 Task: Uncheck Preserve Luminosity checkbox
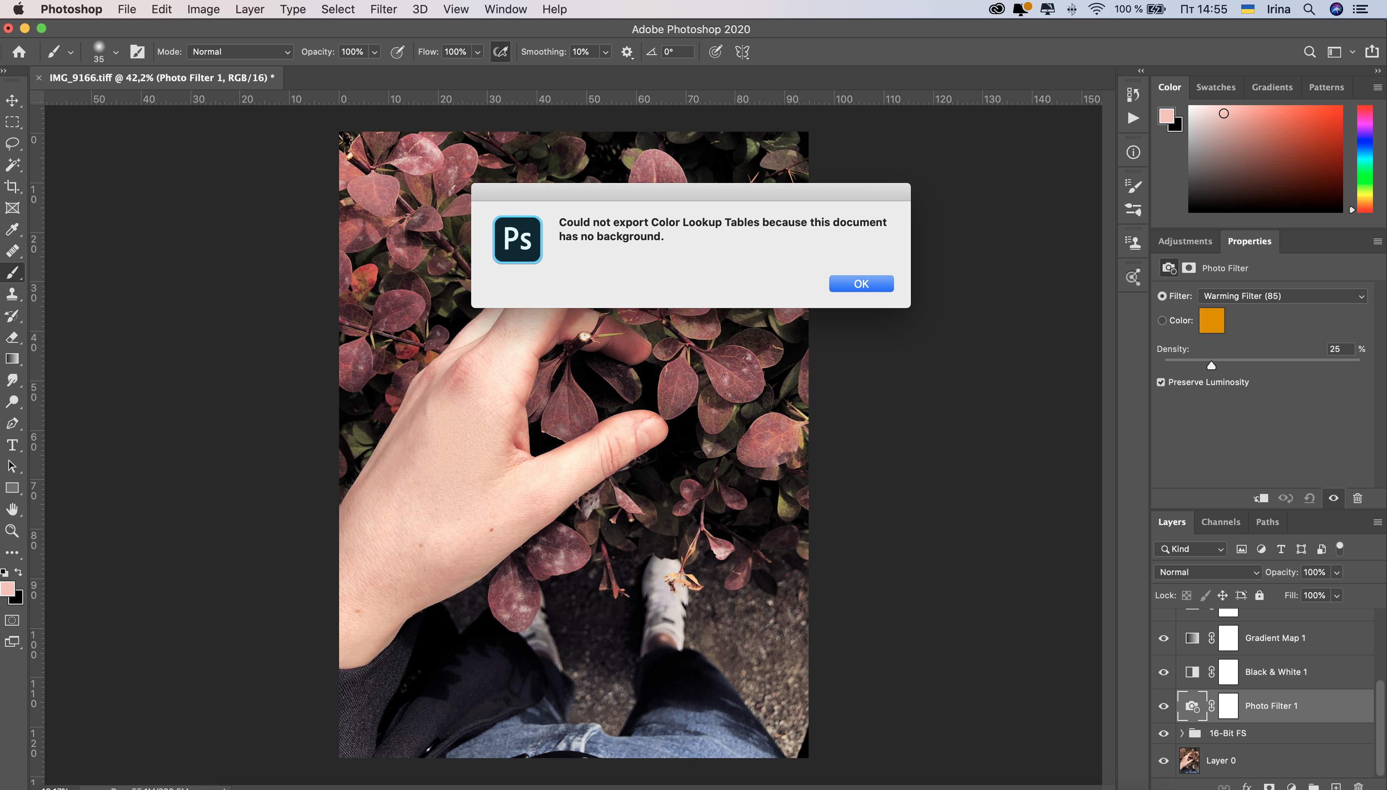point(1161,382)
